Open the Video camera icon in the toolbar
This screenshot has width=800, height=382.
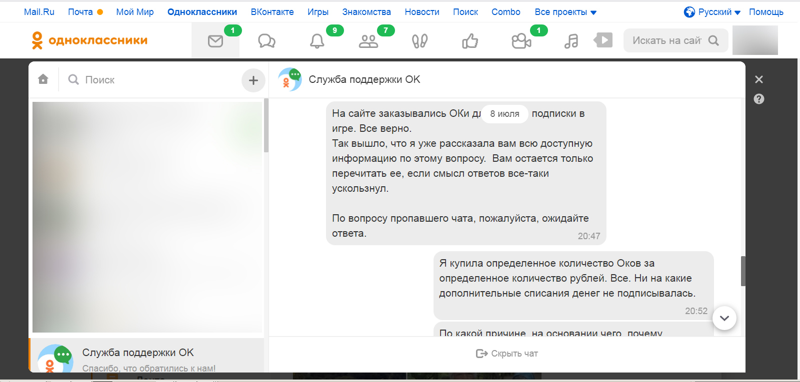(x=521, y=41)
